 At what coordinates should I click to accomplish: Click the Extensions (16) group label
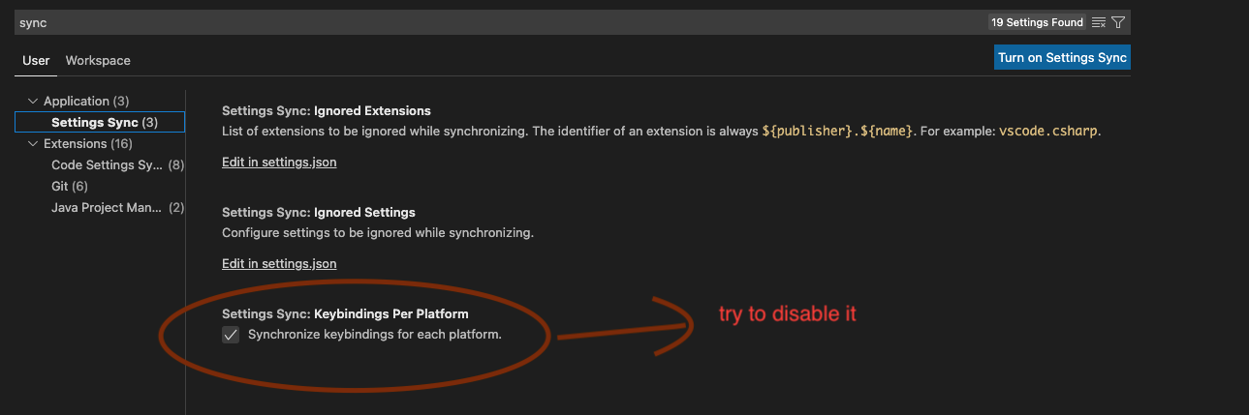tap(88, 143)
